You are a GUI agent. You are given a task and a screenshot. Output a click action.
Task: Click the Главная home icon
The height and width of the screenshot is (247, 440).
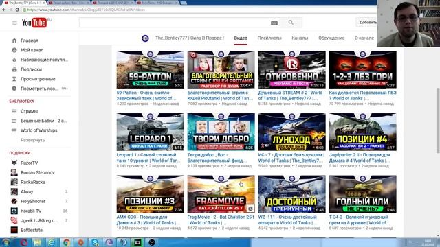(14, 40)
